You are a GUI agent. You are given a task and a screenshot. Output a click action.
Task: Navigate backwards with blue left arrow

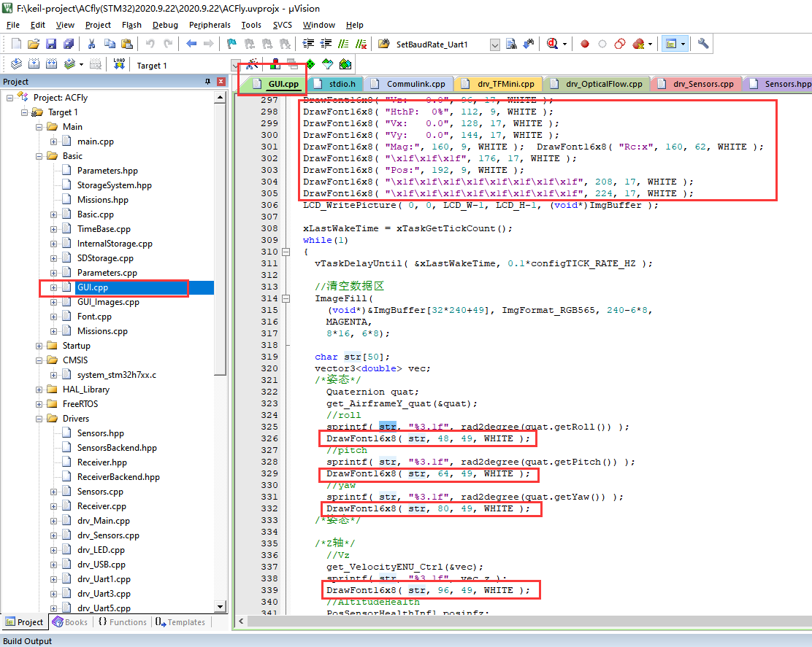(x=191, y=44)
